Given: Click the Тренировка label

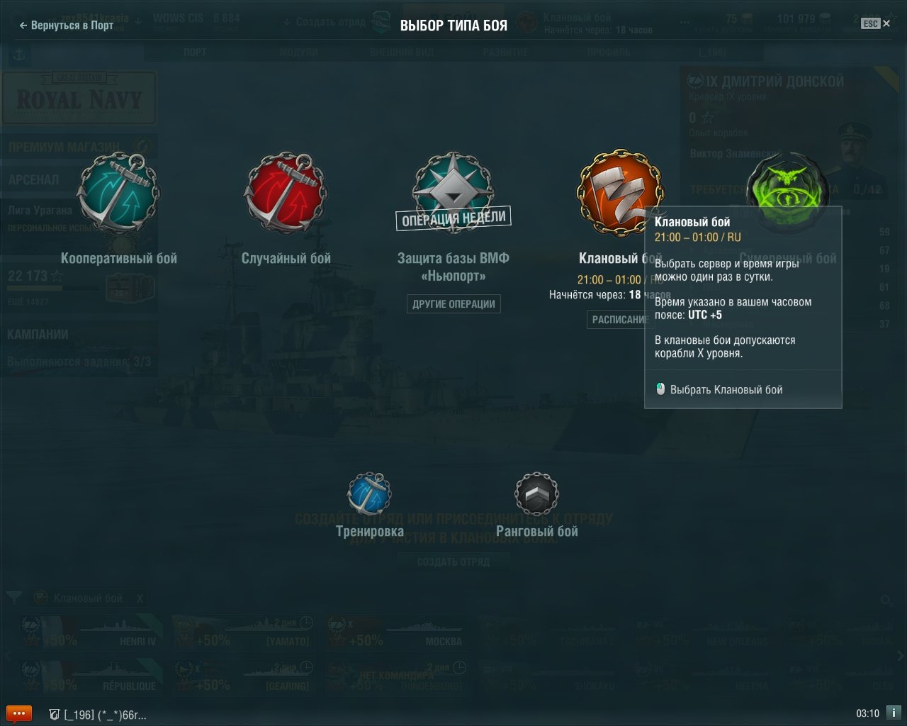Looking at the screenshot, I should tap(369, 531).
